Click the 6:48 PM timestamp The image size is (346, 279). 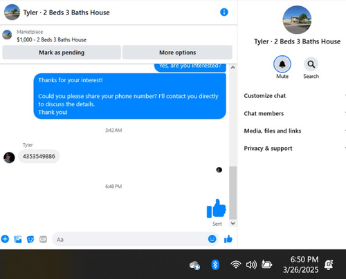[113, 186]
